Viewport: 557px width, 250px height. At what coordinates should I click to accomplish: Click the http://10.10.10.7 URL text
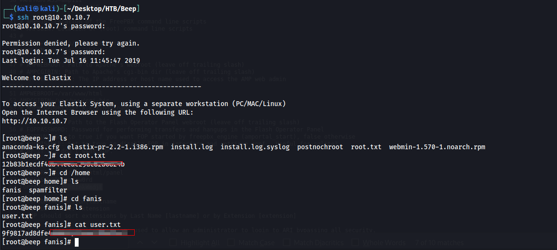point(35,121)
